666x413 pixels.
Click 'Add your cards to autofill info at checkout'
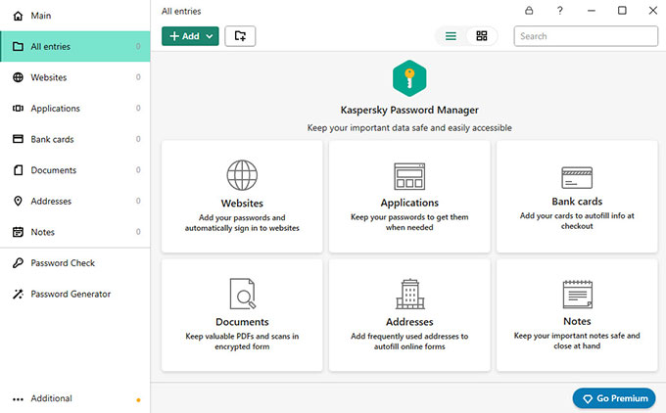pos(577,221)
